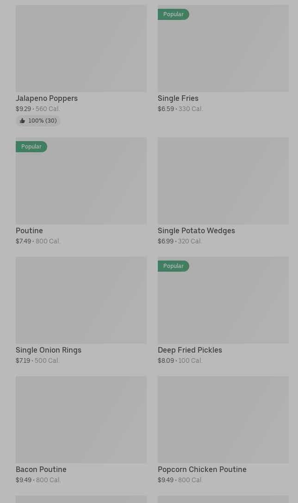Open the Jalapeno Poppers item photo
The width and height of the screenshot is (298, 503).
(x=81, y=48)
